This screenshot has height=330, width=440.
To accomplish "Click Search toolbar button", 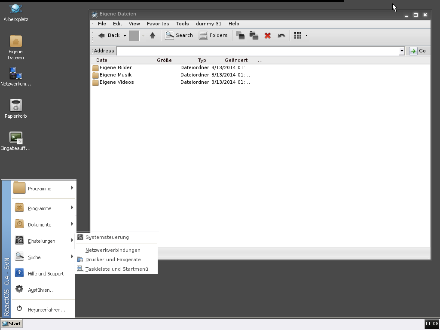I will (179, 35).
